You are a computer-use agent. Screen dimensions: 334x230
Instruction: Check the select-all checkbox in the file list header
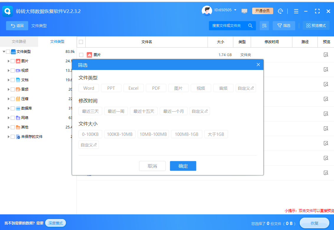[81, 42]
